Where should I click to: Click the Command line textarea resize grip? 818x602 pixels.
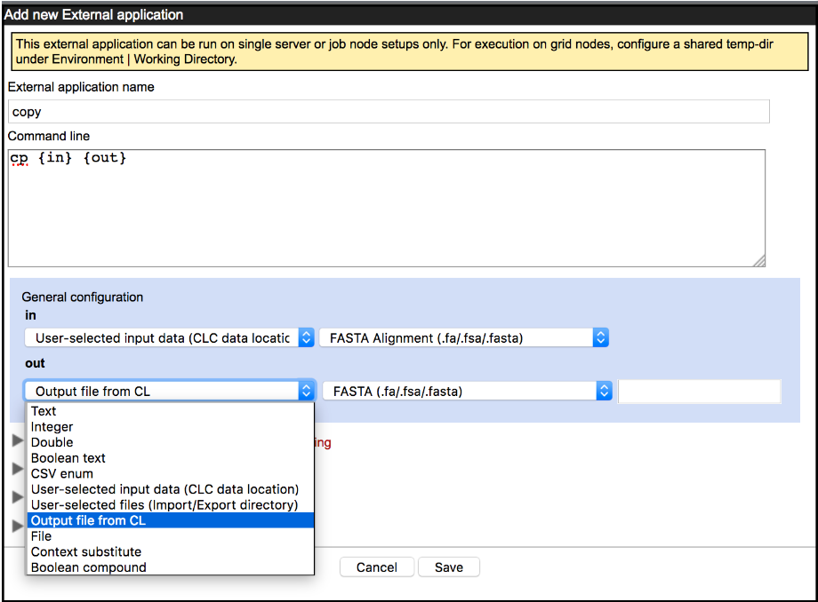pyautogui.click(x=760, y=261)
